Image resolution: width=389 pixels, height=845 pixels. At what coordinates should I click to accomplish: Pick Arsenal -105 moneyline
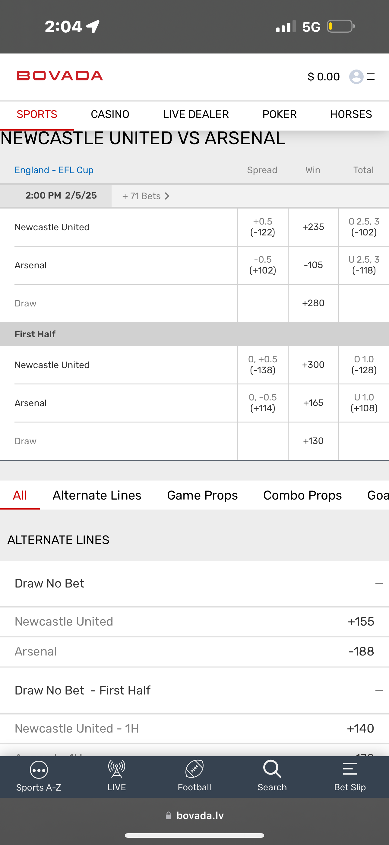(x=313, y=265)
